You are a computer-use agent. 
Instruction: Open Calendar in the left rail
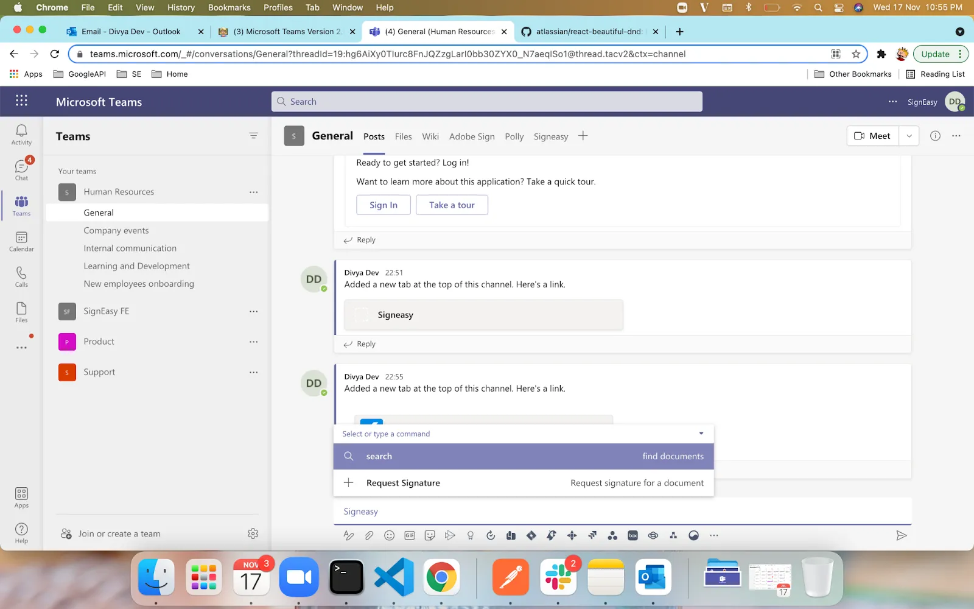click(21, 241)
